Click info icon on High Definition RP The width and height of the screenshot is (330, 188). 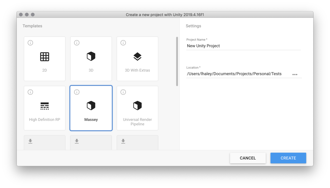(31, 92)
